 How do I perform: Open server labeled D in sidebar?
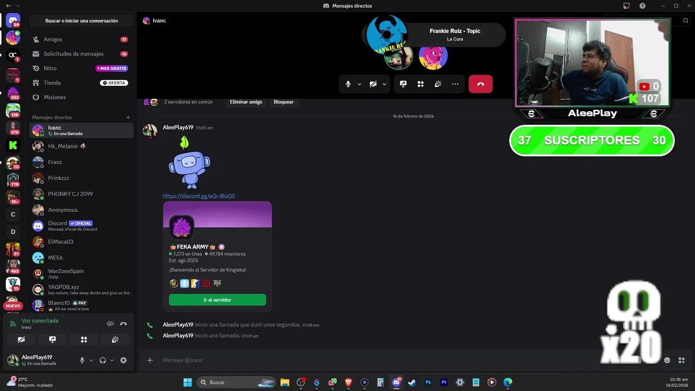[13, 231]
